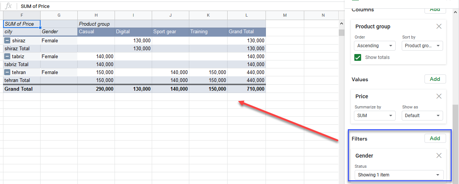The width and height of the screenshot is (459, 184).
Task: Select the Female cell in tabriz row
Action: (59, 56)
